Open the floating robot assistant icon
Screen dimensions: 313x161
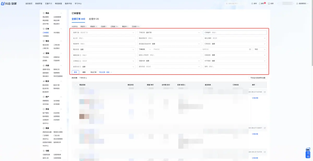(x=308, y=150)
